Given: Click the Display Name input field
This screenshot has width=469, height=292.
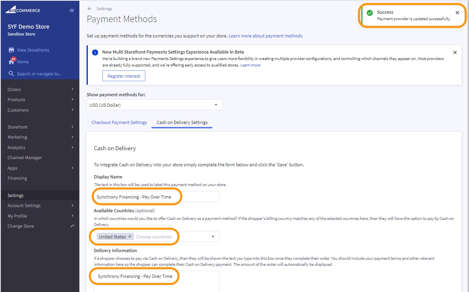Looking at the screenshot, I should tap(156, 197).
